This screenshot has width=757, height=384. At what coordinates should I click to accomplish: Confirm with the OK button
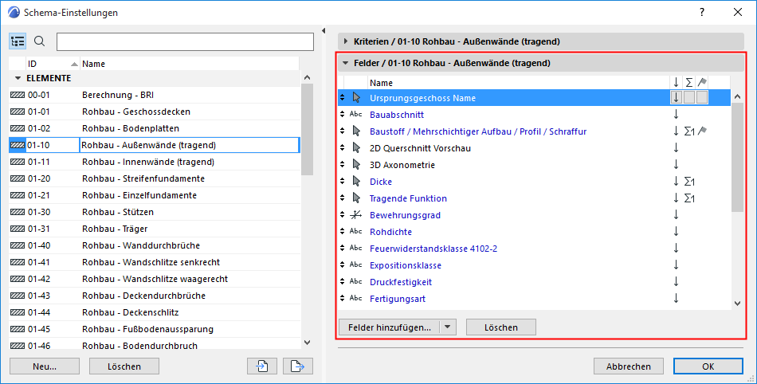708,366
